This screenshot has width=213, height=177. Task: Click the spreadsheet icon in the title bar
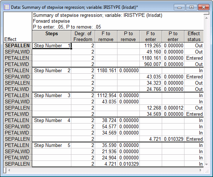pyautogui.click(x=6, y=7)
